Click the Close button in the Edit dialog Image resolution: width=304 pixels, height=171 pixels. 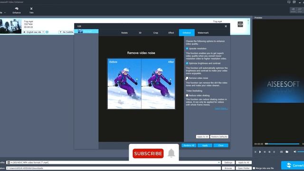pos(221,145)
